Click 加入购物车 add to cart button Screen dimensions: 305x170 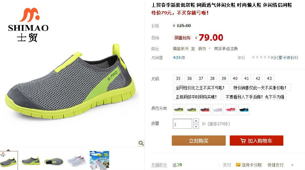(257, 141)
